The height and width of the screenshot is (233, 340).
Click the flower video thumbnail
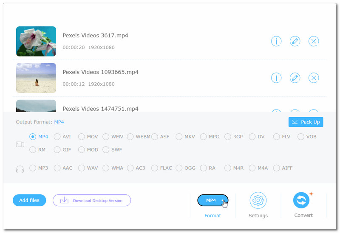(x=36, y=41)
